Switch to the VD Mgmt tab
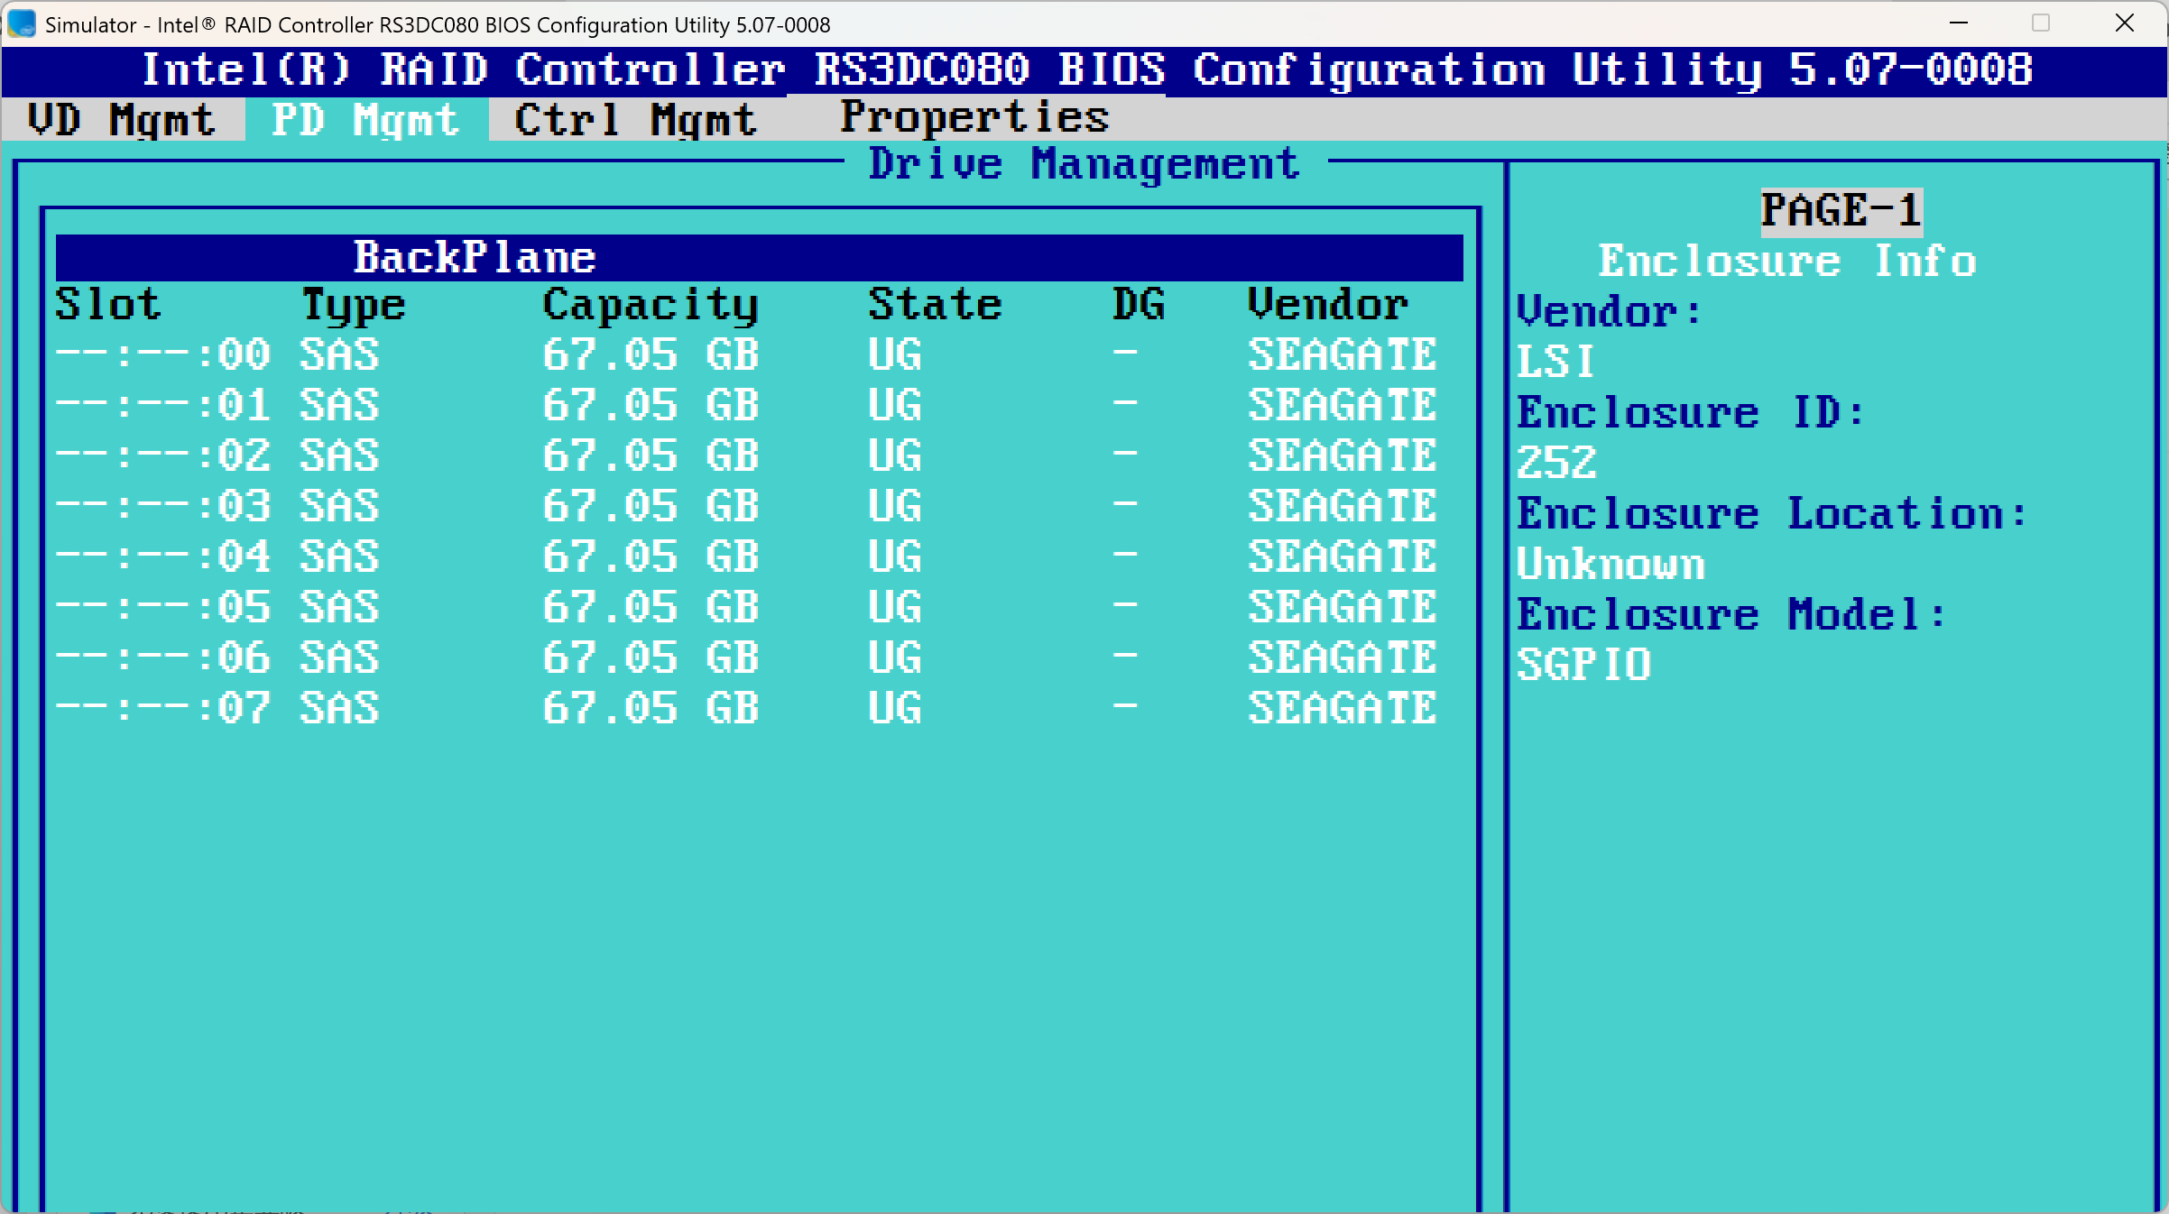The width and height of the screenshot is (2169, 1214). tap(121, 120)
